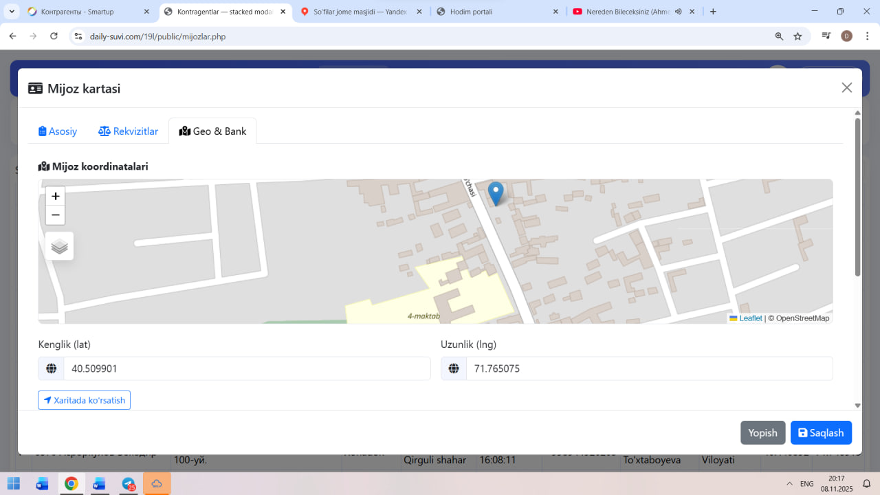Click the ENG language indicator in the taskbar

coord(807,484)
